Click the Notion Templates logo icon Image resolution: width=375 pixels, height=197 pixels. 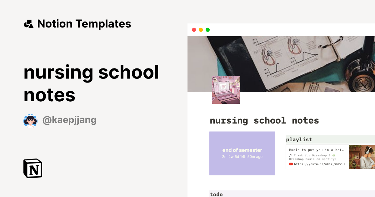(x=28, y=23)
